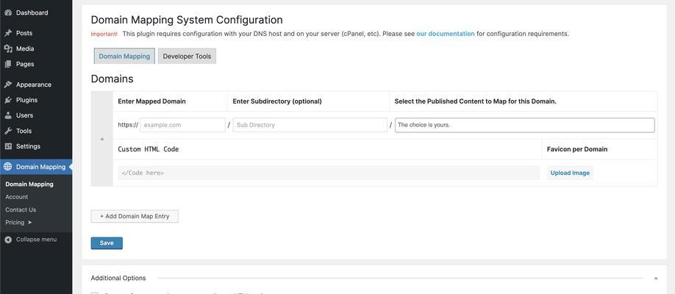The width and height of the screenshot is (675, 294).
Task: Open the Pricing submenu item
Action: [x=18, y=223]
